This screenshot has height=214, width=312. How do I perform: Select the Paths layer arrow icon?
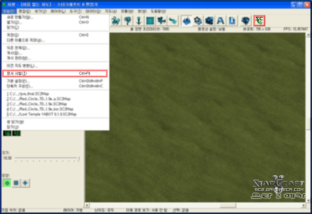point(173,20)
